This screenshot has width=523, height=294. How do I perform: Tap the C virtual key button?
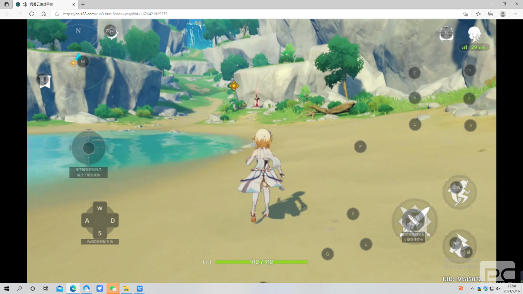coord(415,124)
